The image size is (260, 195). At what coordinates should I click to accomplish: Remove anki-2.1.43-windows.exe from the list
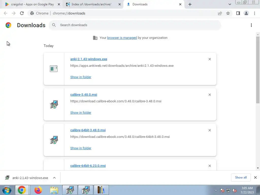(x=209, y=59)
